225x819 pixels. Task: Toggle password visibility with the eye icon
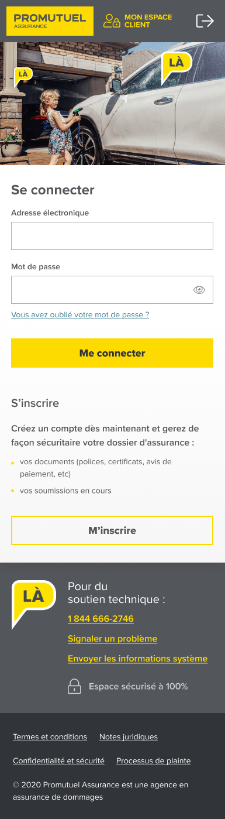tap(200, 290)
